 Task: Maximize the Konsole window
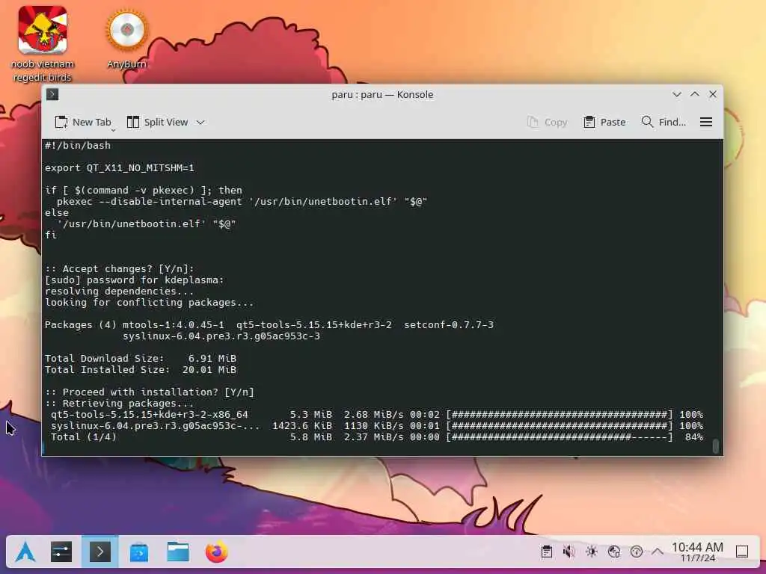(x=695, y=94)
